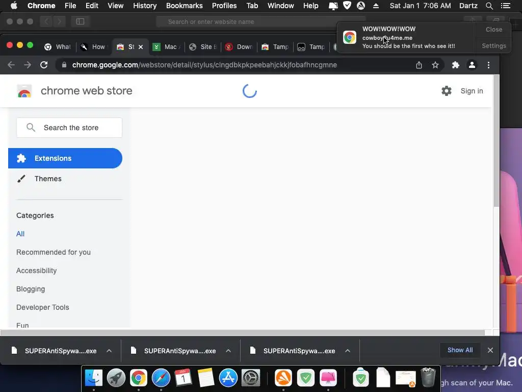The height and width of the screenshot is (392, 522).
Task: Expand second SUPERAntiSpyware download options
Action: [x=228, y=351]
